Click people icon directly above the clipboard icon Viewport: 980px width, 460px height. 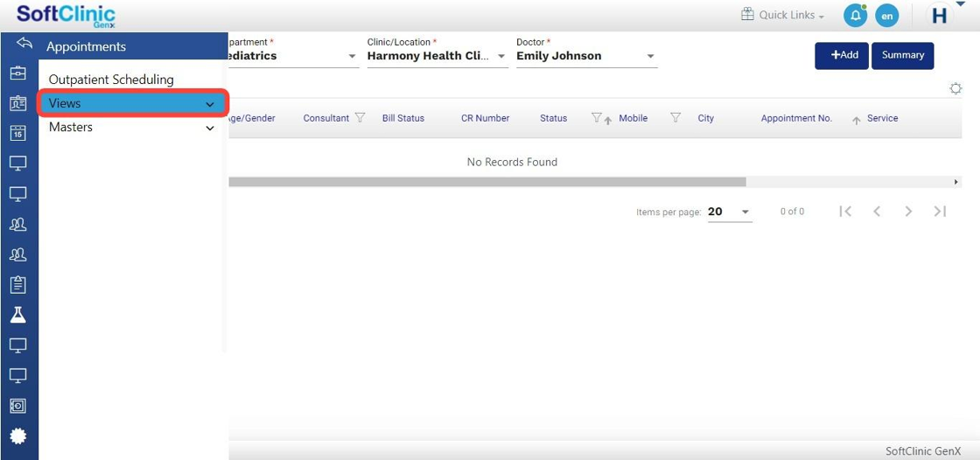(x=18, y=254)
